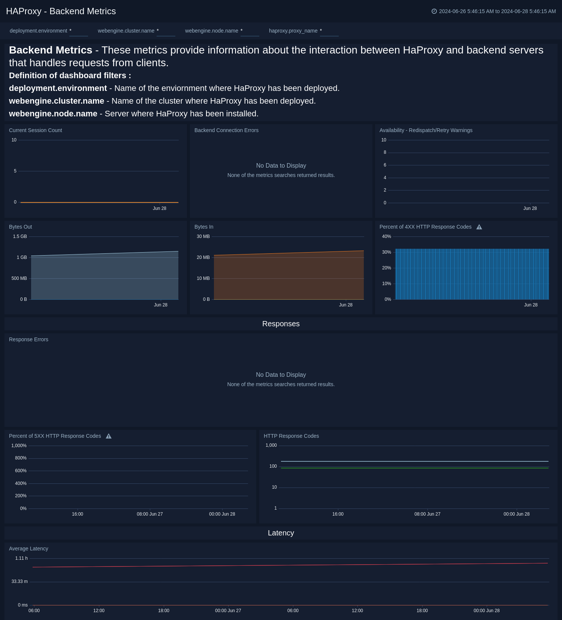Click the No Data to Display message in Backend Connection Errors
562x620 pixels.
pos(281,165)
